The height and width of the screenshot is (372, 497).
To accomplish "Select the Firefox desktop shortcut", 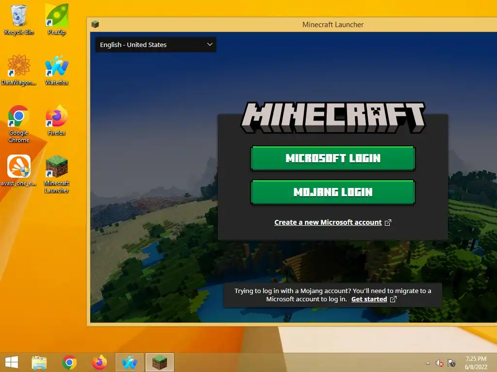I will click(57, 120).
